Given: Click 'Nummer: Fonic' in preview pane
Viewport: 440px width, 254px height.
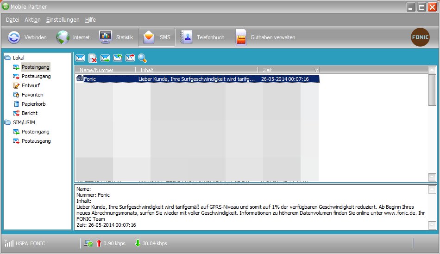Looking at the screenshot, I should click(93, 195).
